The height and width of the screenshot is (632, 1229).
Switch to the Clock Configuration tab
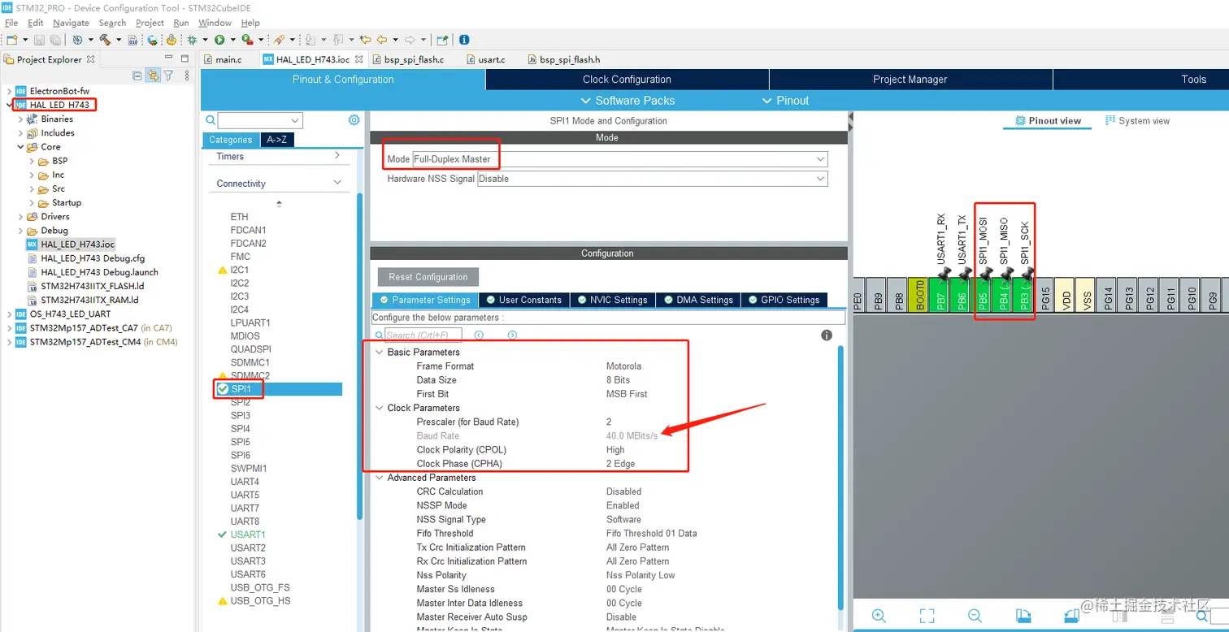pyautogui.click(x=627, y=80)
